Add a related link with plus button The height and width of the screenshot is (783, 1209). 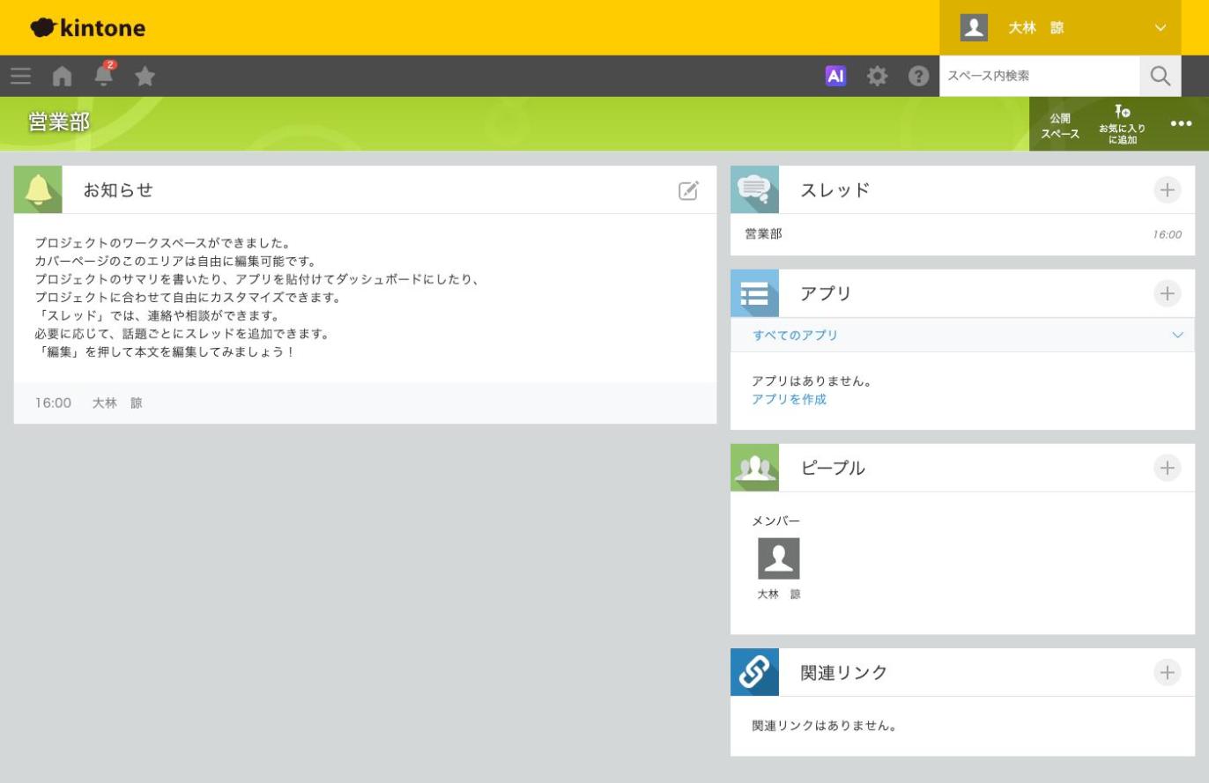[1167, 672]
